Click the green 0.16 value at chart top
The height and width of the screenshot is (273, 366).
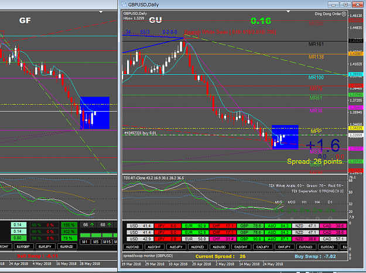point(261,21)
